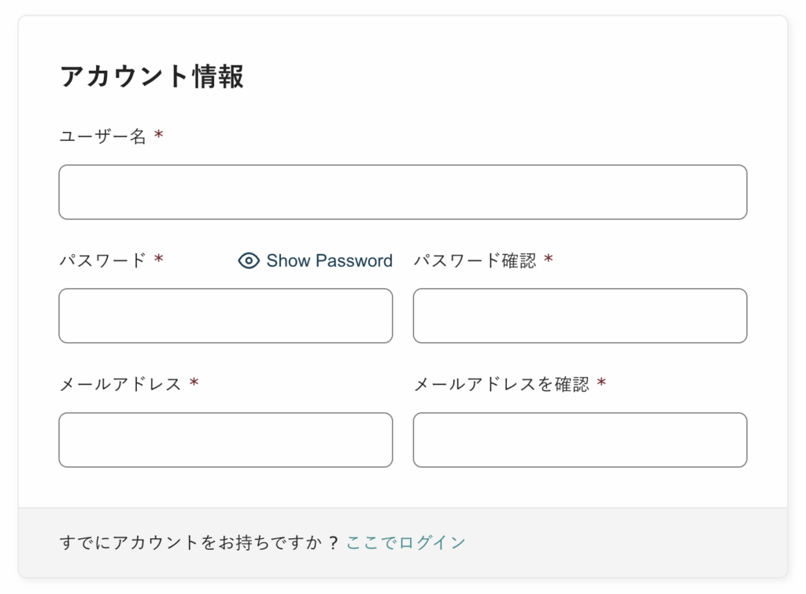Click the asterisk after メールアドレスを確認
This screenshot has height=594, width=806.
coord(601,384)
